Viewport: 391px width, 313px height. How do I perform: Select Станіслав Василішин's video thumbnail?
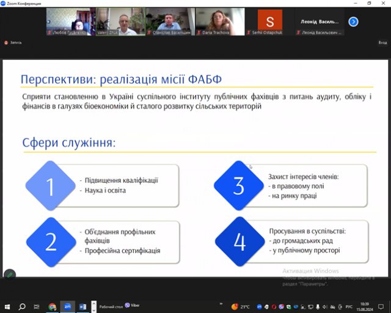tap(170, 22)
